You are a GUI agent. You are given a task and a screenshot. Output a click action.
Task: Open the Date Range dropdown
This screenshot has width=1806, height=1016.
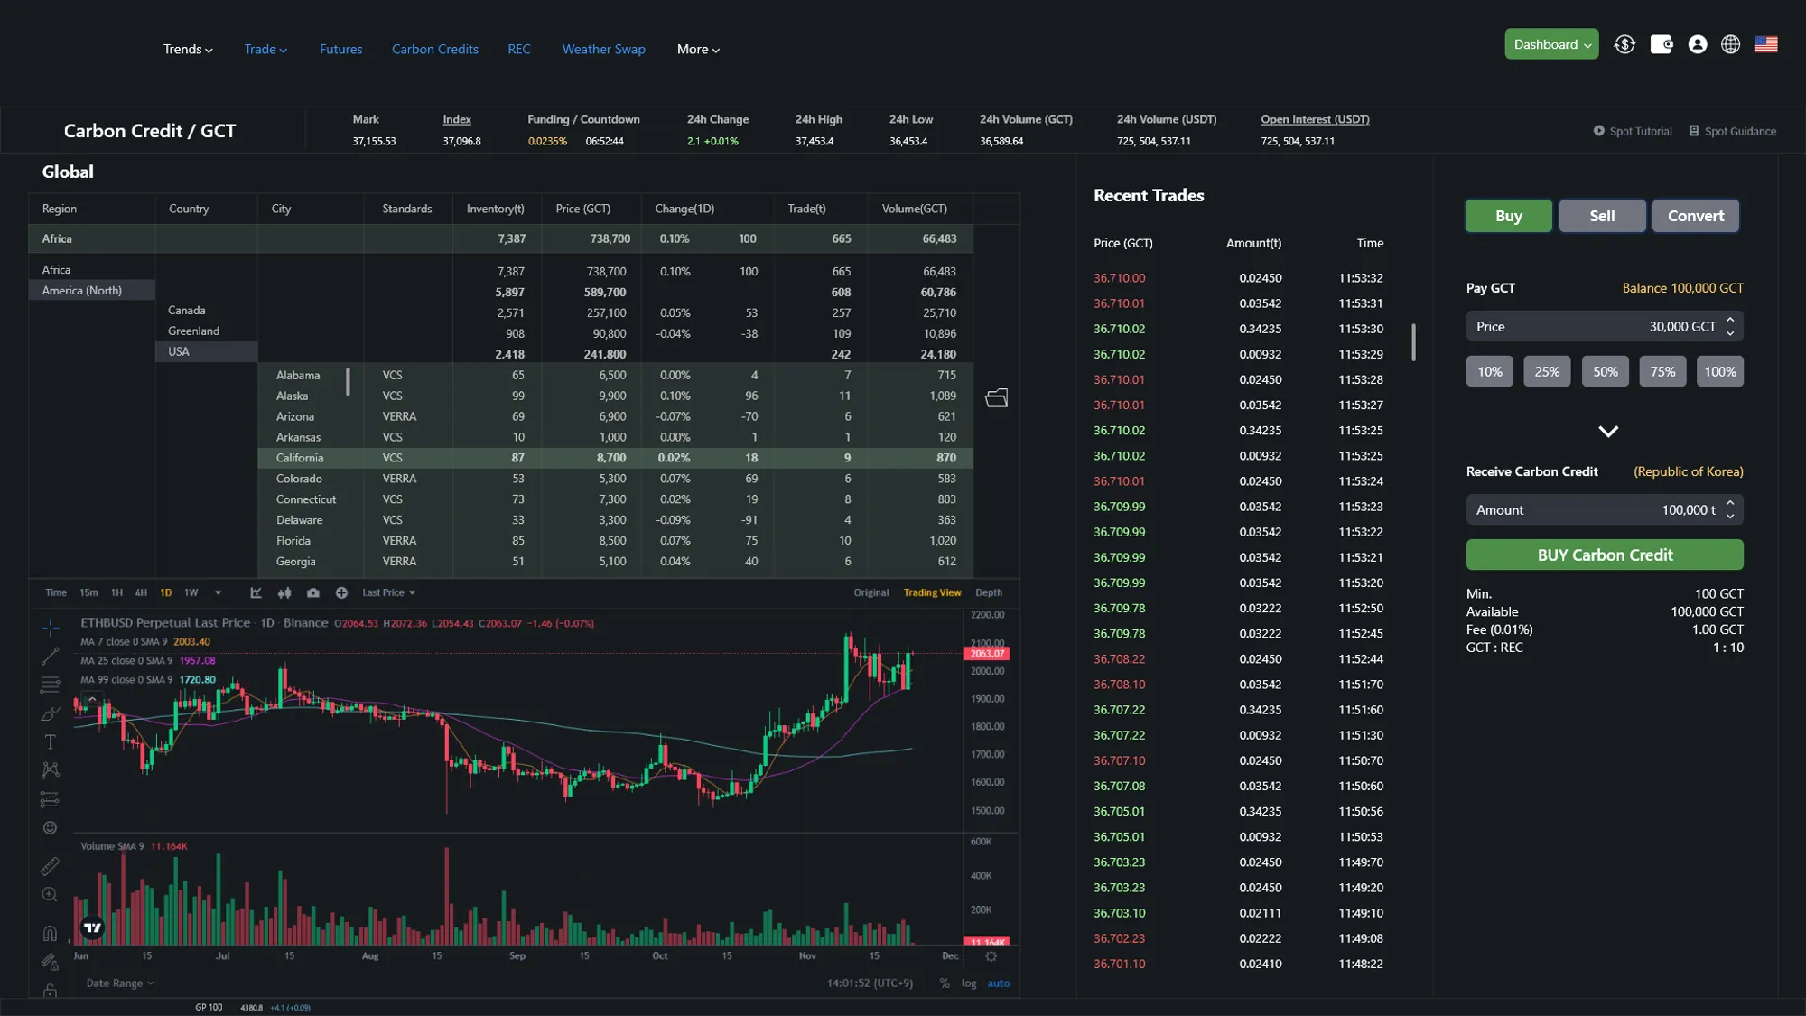119,983
